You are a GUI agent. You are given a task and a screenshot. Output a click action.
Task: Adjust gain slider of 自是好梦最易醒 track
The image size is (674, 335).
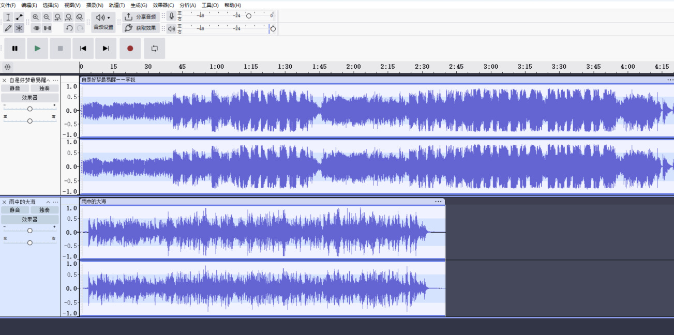point(30,109)
